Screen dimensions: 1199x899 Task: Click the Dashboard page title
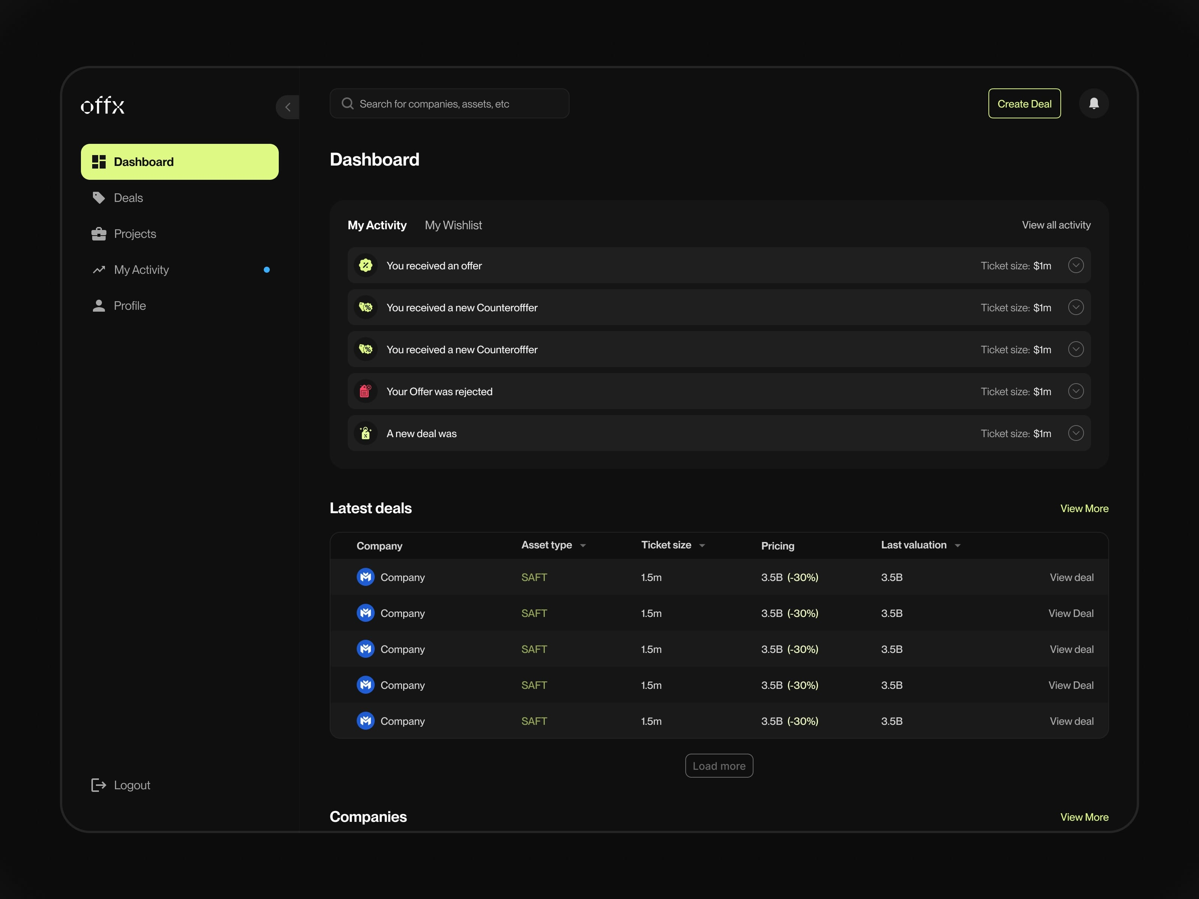click(x=374, y=159)
